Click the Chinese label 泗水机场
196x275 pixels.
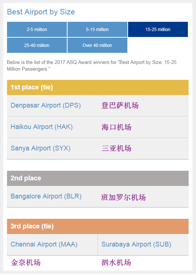[116, 262]
